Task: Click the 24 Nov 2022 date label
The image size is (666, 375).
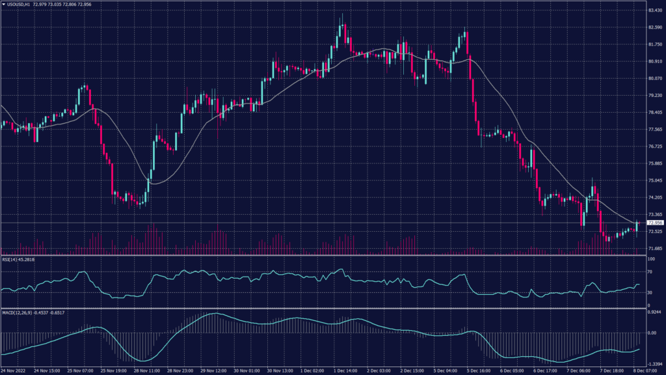Action: (x=14, y=370)
